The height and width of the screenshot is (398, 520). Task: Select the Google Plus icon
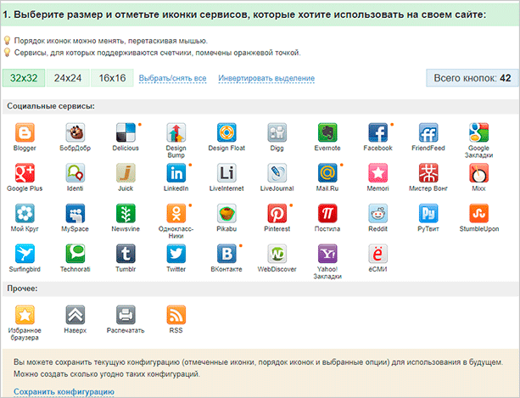25,173
